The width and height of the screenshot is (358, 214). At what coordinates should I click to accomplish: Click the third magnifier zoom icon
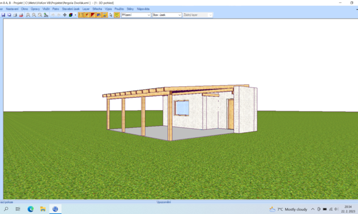(40, 15)
